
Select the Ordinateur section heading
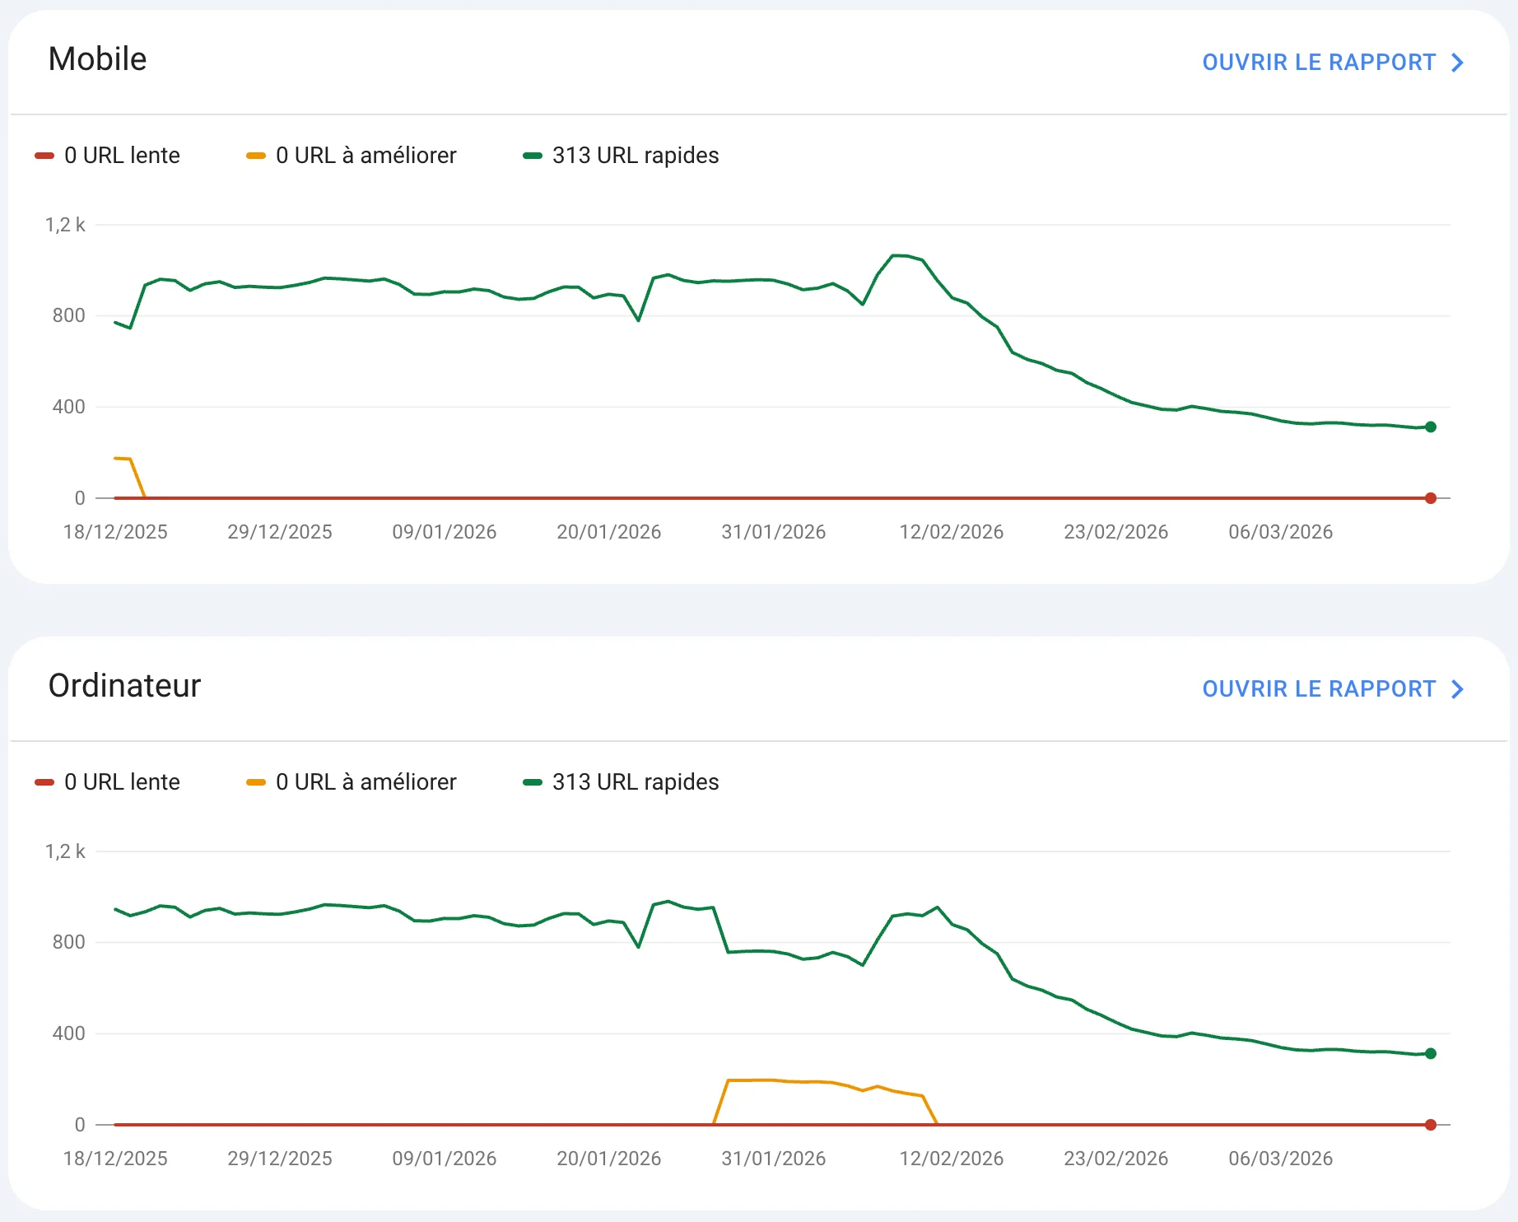coord(124,685)
